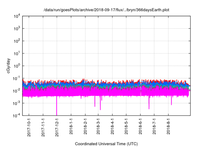Click the 10^0 y-axis tick label
210x147 pixels.
(17, 66)
